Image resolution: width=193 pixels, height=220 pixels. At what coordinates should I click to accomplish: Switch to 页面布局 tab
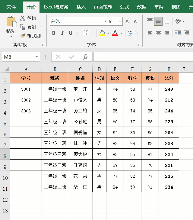click(x=103, y=7)
